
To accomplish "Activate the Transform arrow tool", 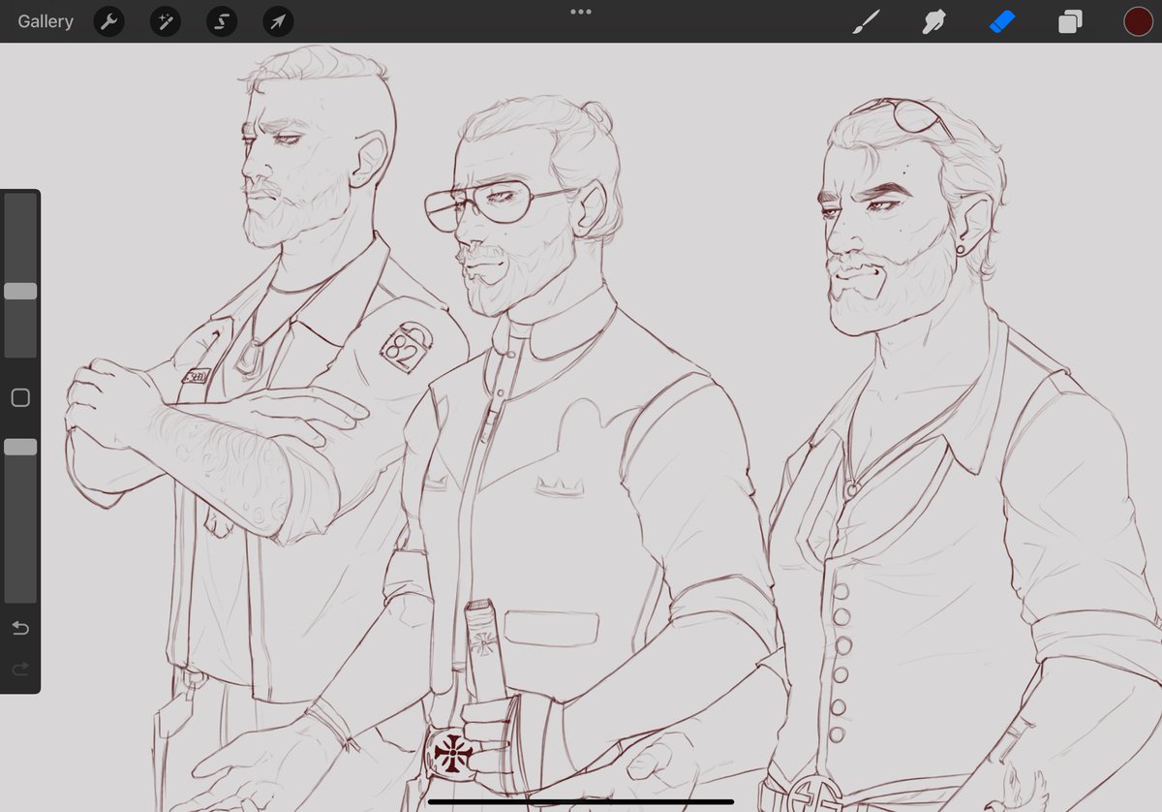I will pyautogui.click(x=278, y=20).
